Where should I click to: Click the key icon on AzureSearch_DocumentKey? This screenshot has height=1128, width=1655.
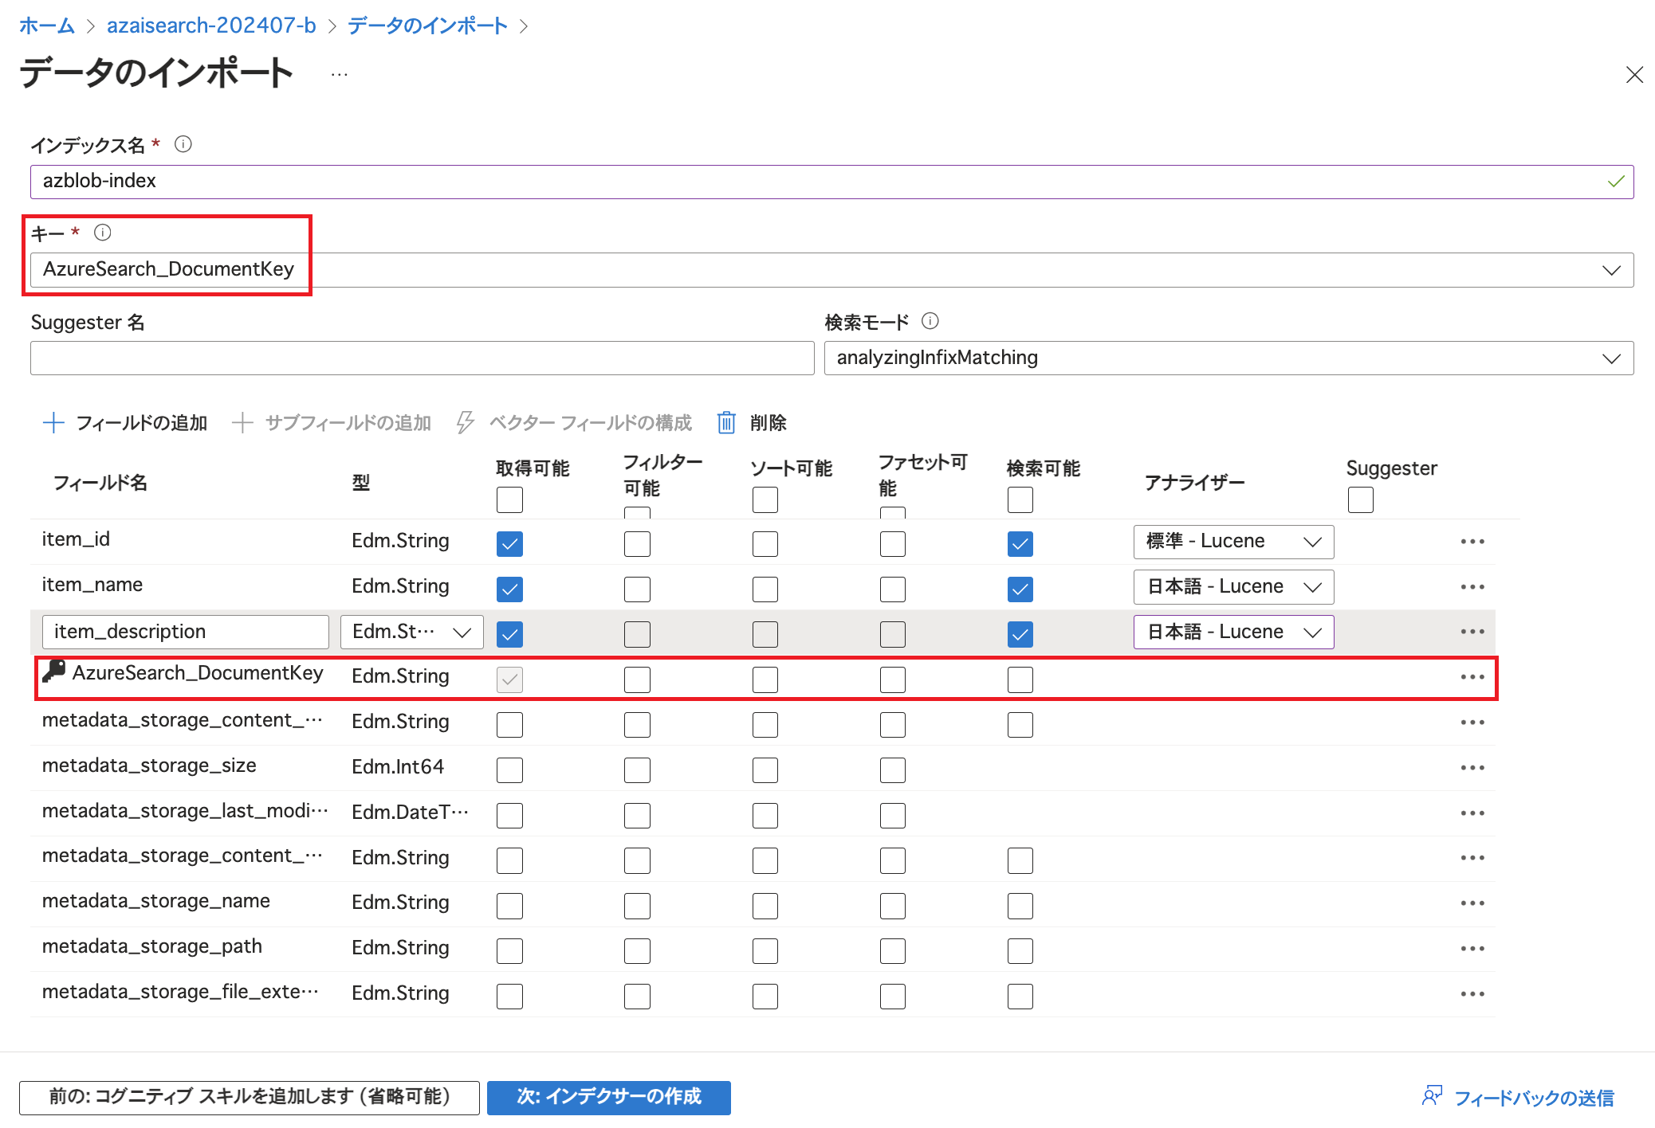(54, 672)
